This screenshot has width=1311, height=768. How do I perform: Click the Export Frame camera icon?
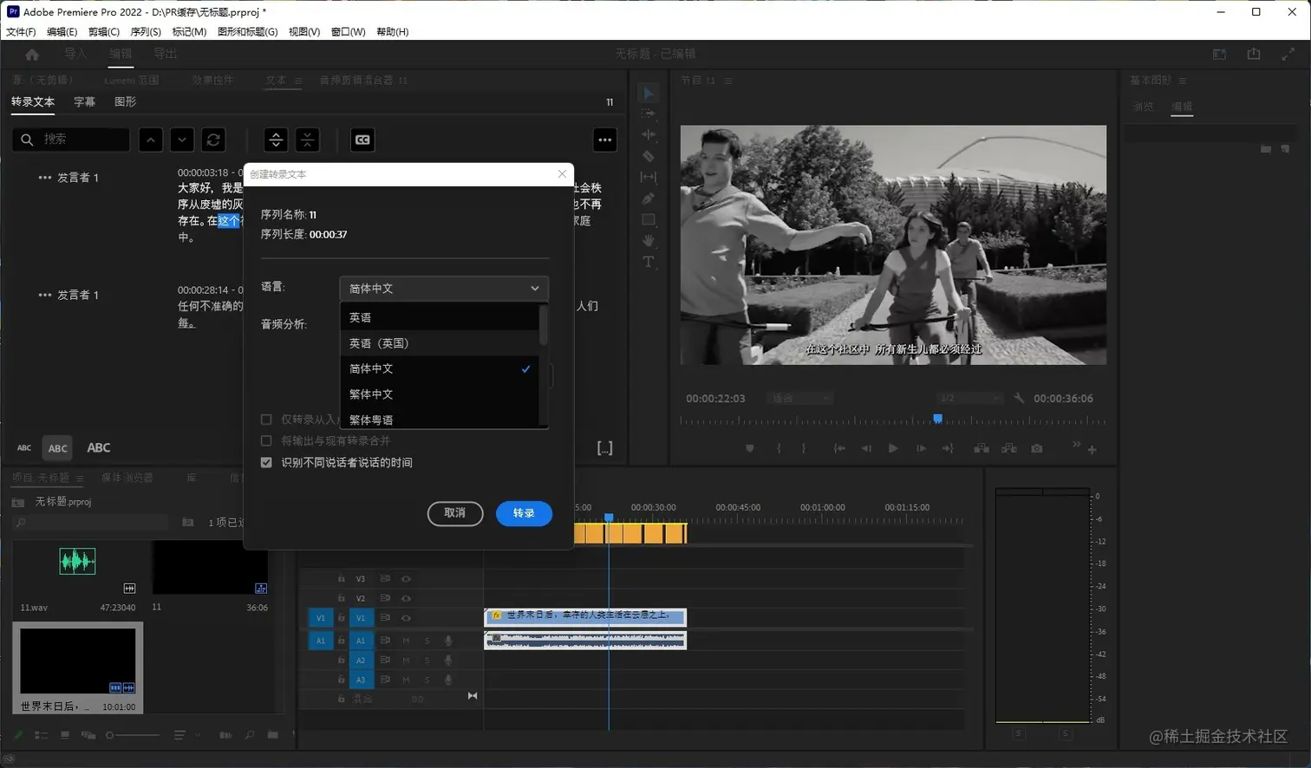pos(1037,448)
